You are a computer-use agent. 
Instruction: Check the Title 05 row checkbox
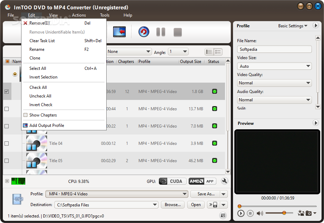(x=7, y=161)
